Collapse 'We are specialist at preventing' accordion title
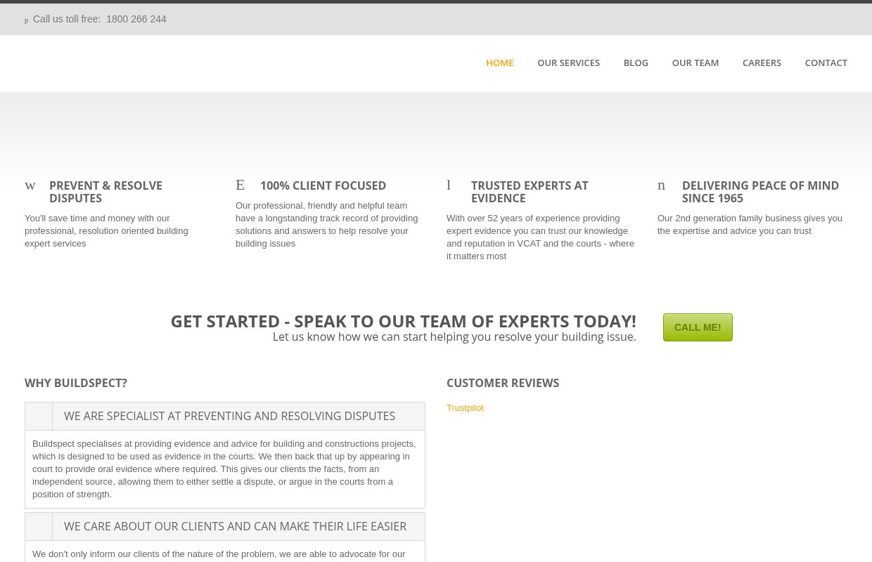Viewport: 872px width, 562px height. pyautogui.click(x=229, y=416)
